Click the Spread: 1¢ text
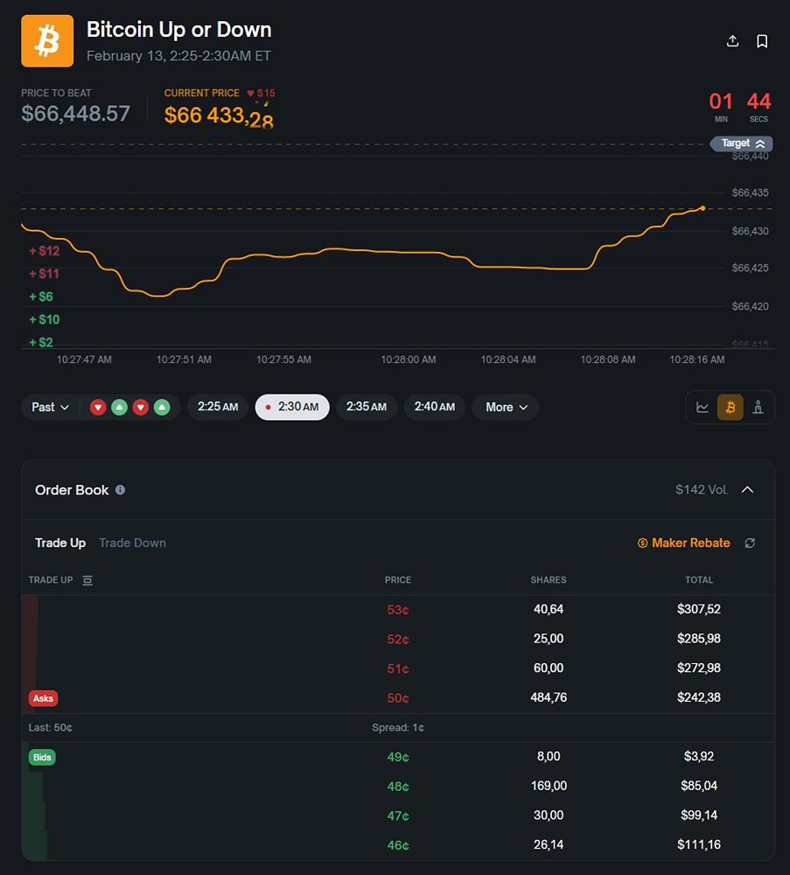This screenshot has width=790, height=875. tap(398, 728)
